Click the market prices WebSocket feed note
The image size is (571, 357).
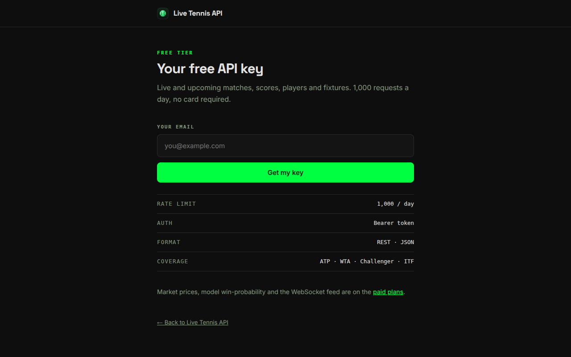(281, 292)
